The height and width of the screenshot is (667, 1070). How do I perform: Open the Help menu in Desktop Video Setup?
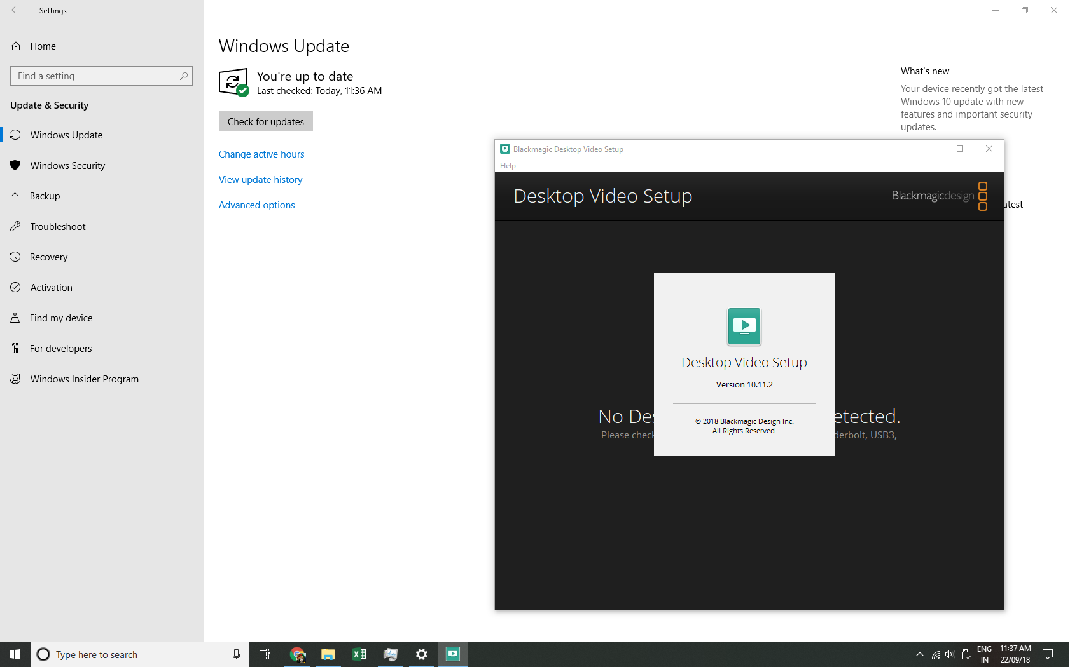(x=508, y=166)
